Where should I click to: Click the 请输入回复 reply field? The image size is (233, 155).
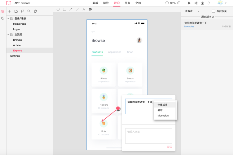tap(148, 136)
